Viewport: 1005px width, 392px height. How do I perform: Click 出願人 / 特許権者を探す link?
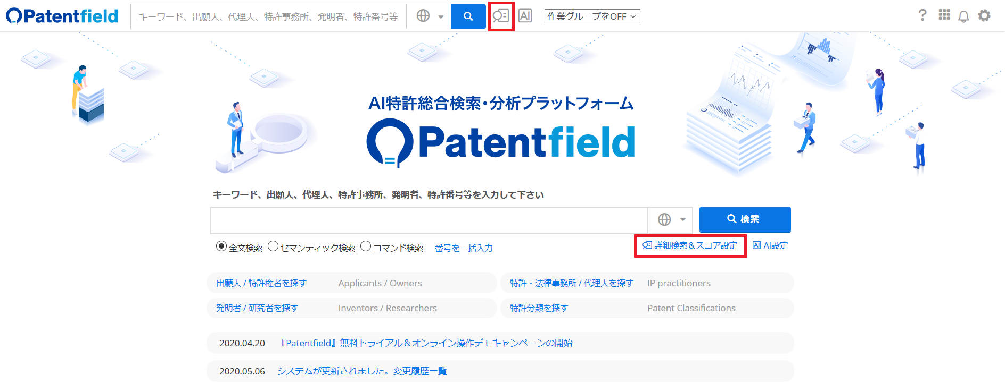click(261, 283)
